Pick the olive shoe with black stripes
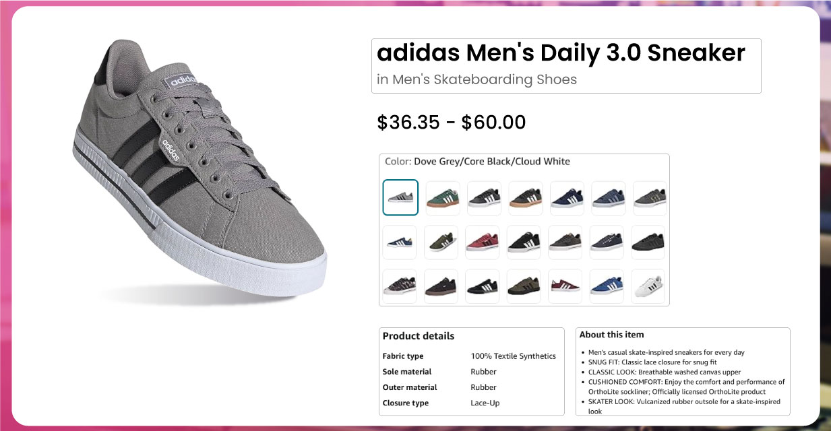This screenshot has width=831, height=431. click(x=524, y=286)
